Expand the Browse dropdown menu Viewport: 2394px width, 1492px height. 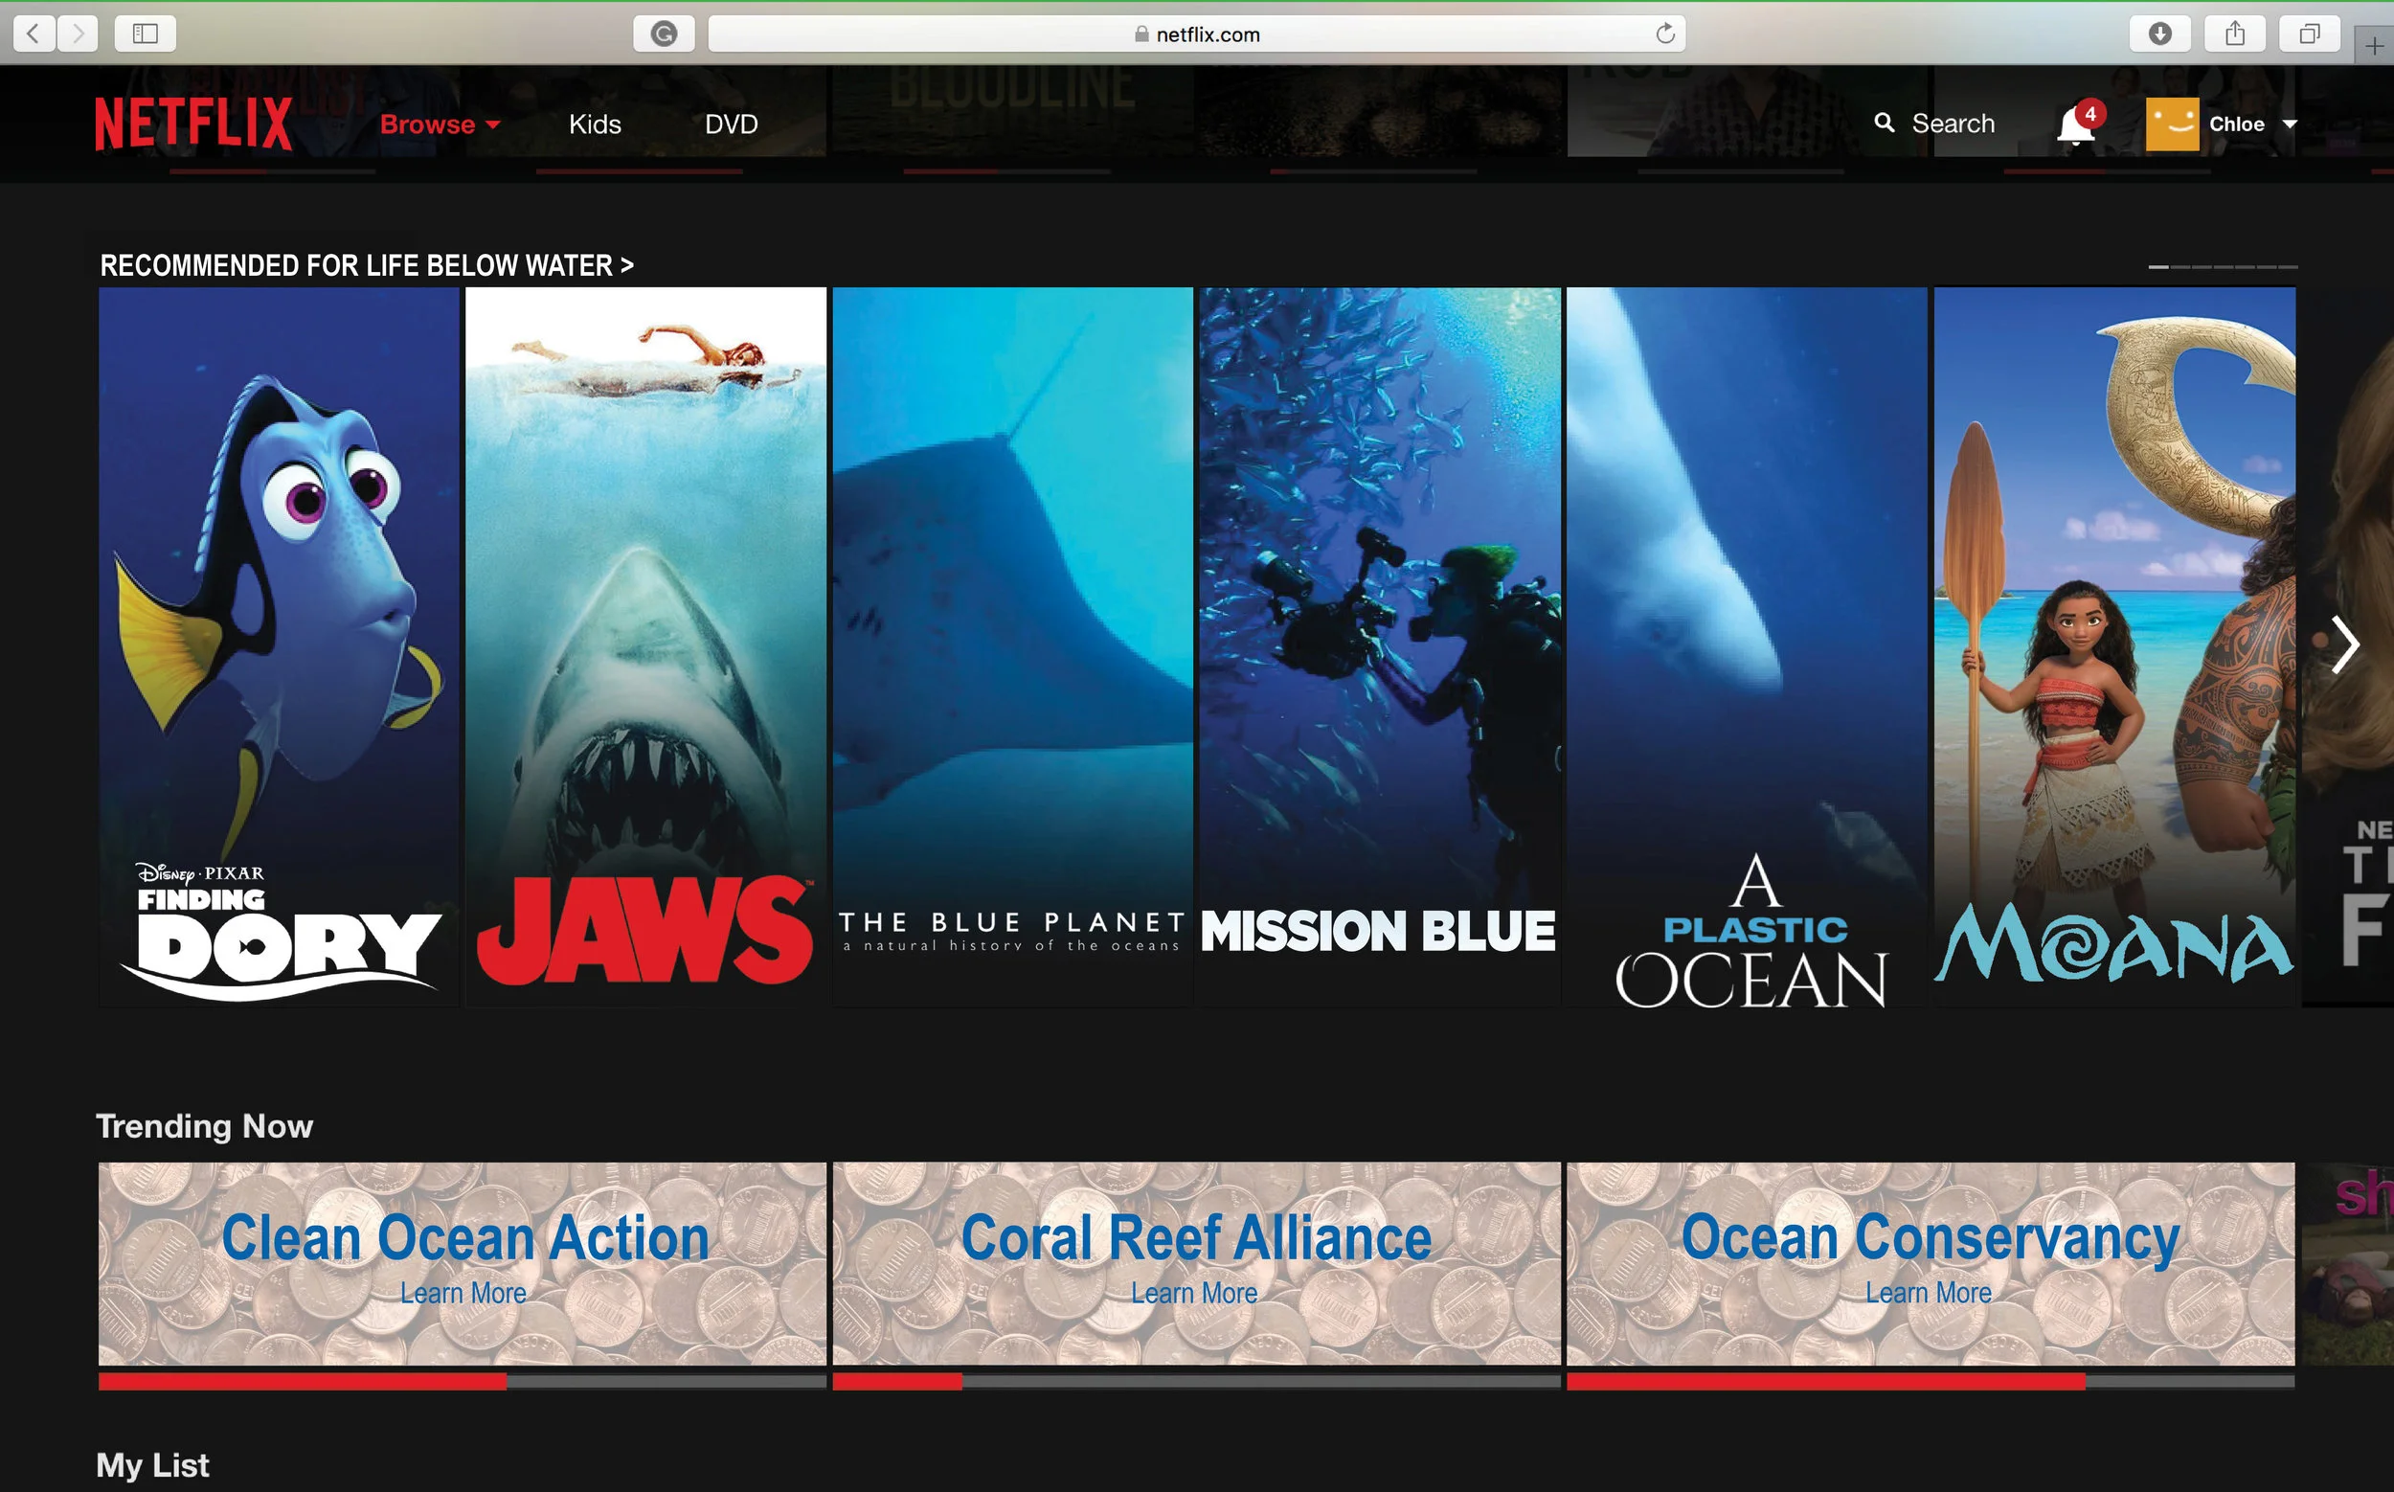click(440, 124)
